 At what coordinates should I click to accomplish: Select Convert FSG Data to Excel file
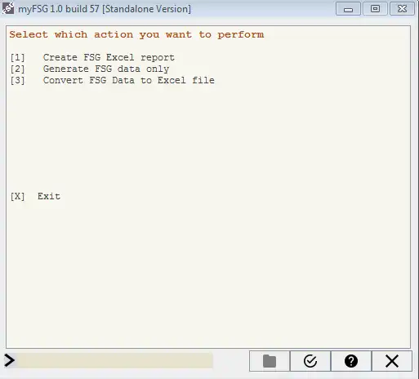click(113, 80)
